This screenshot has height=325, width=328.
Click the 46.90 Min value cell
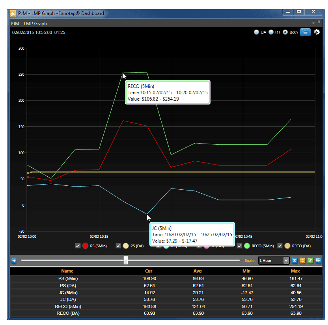(x=247, y=278)
